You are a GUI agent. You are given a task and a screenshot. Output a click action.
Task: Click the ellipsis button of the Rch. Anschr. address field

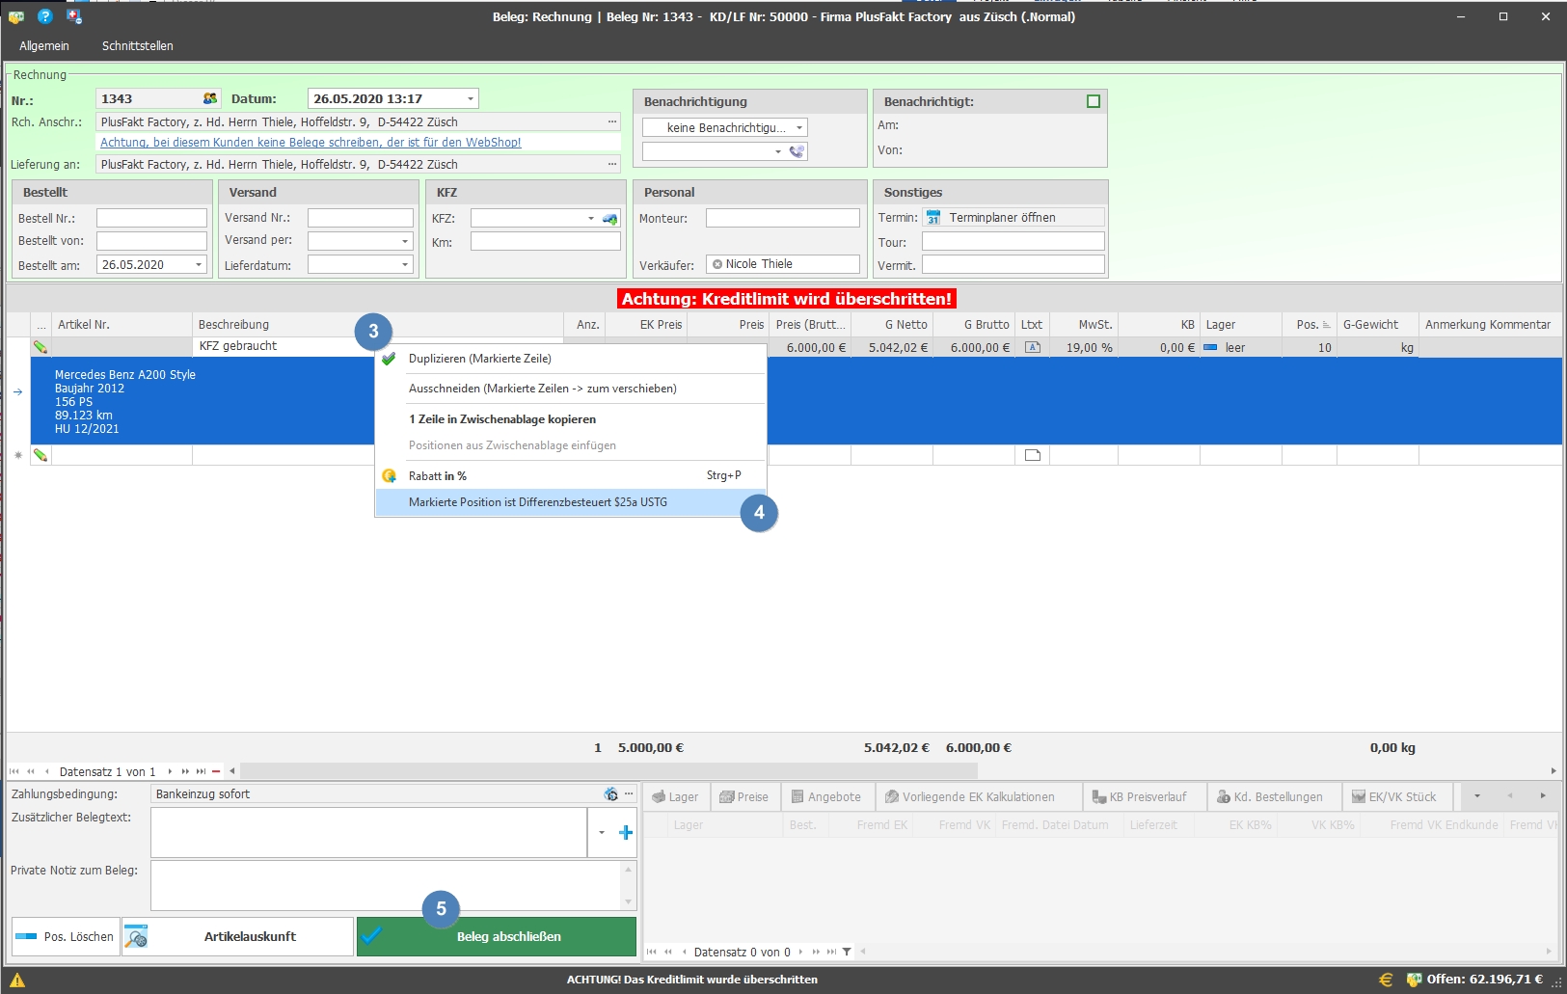612,121
